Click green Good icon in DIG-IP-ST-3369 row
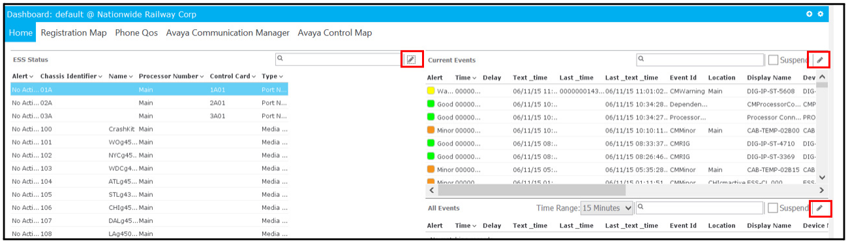The width and height of the screenshot is (848, 243). [x=431, y=157]
